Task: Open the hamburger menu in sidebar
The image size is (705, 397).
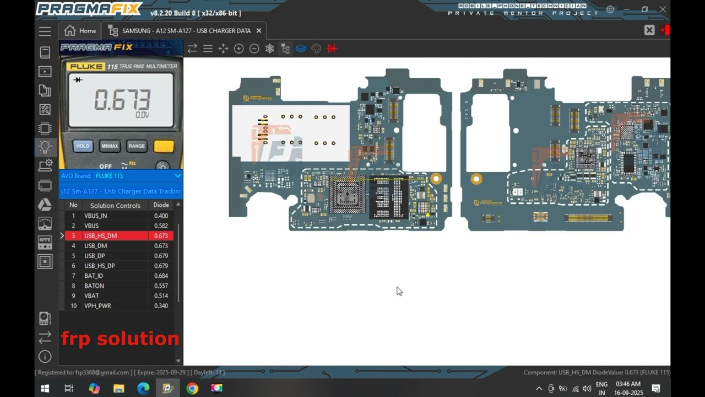Action: coord(45,31)
